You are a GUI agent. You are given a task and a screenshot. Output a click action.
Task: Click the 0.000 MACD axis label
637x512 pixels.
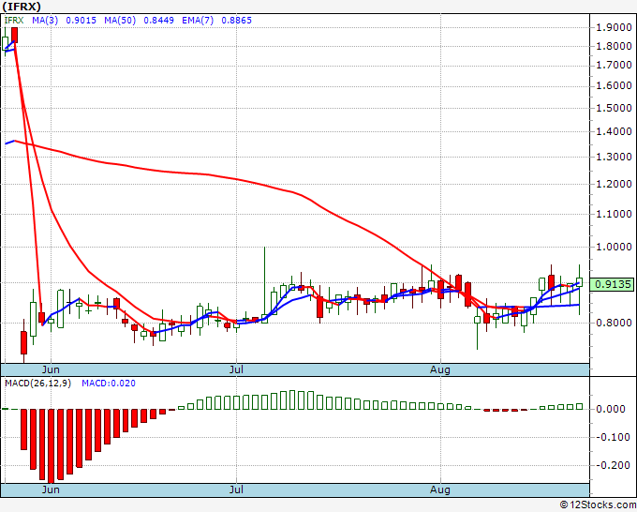(610, 409)
